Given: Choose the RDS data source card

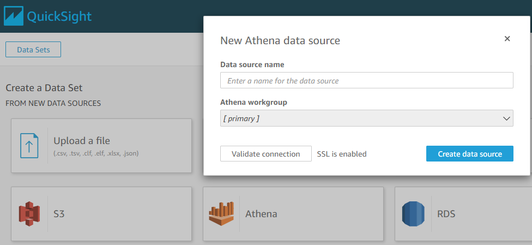Looking at the screenshot, I should [x=463, y=214].
